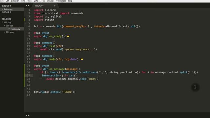This screenshot has height=118, width=210.
Task: Click 'on_message' function name
Action: [x=57, y=69]
